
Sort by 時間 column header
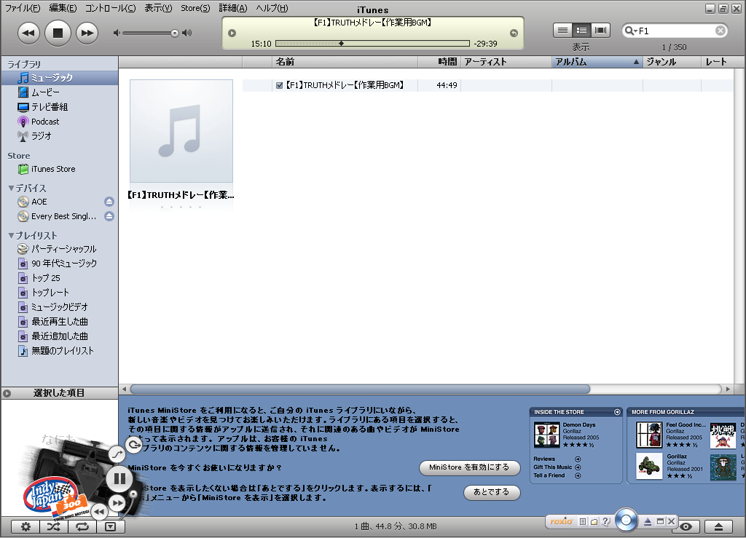coord(439,62)
